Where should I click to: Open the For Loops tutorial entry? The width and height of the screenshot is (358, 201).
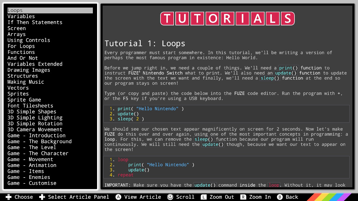coord(21,46)
